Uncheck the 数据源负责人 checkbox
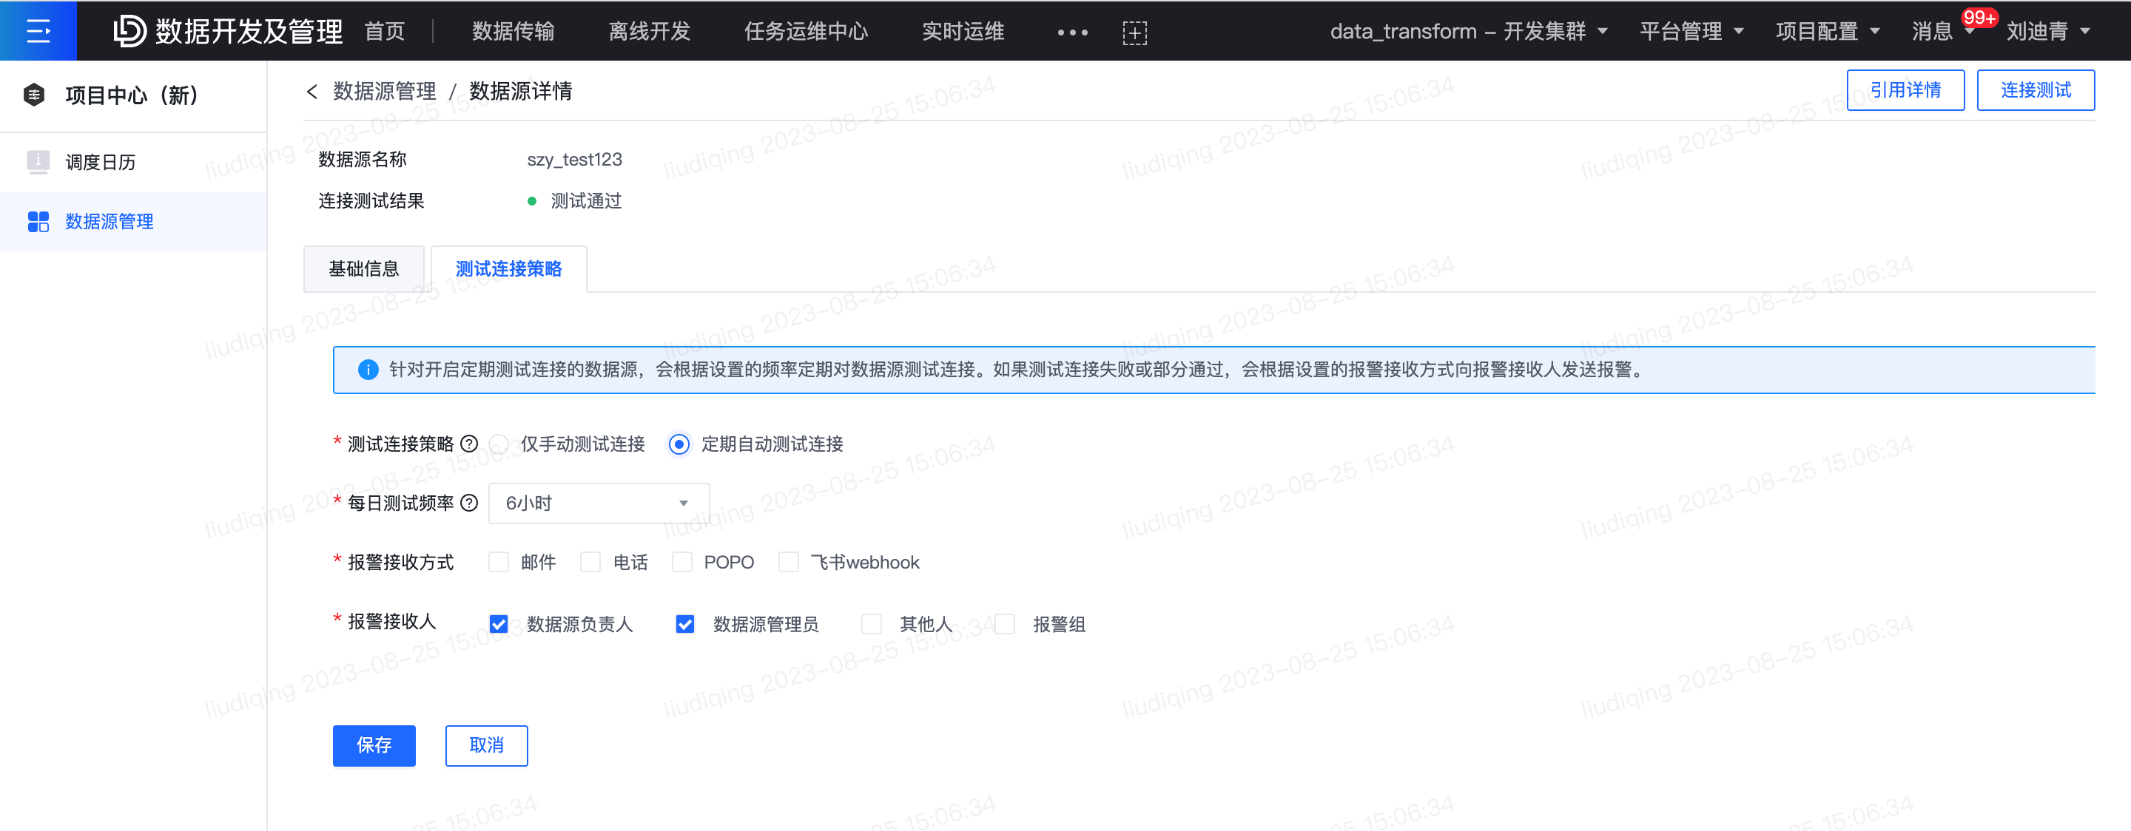This screenshot has width=2131, height=831. (498, 623)
